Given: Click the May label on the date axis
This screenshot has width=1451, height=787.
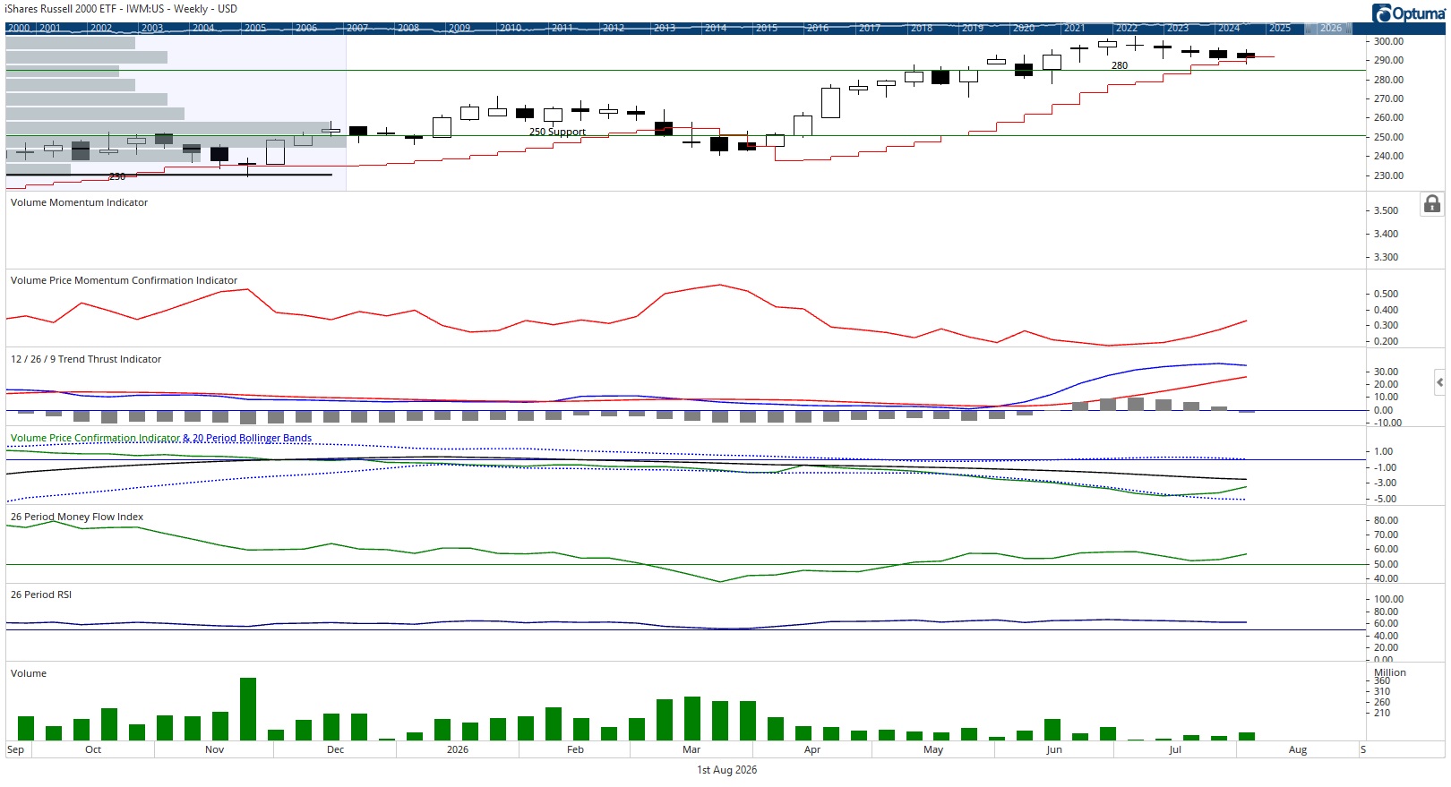Looking at the screenshot, I should pyautogui.click(x=933, y=749).
